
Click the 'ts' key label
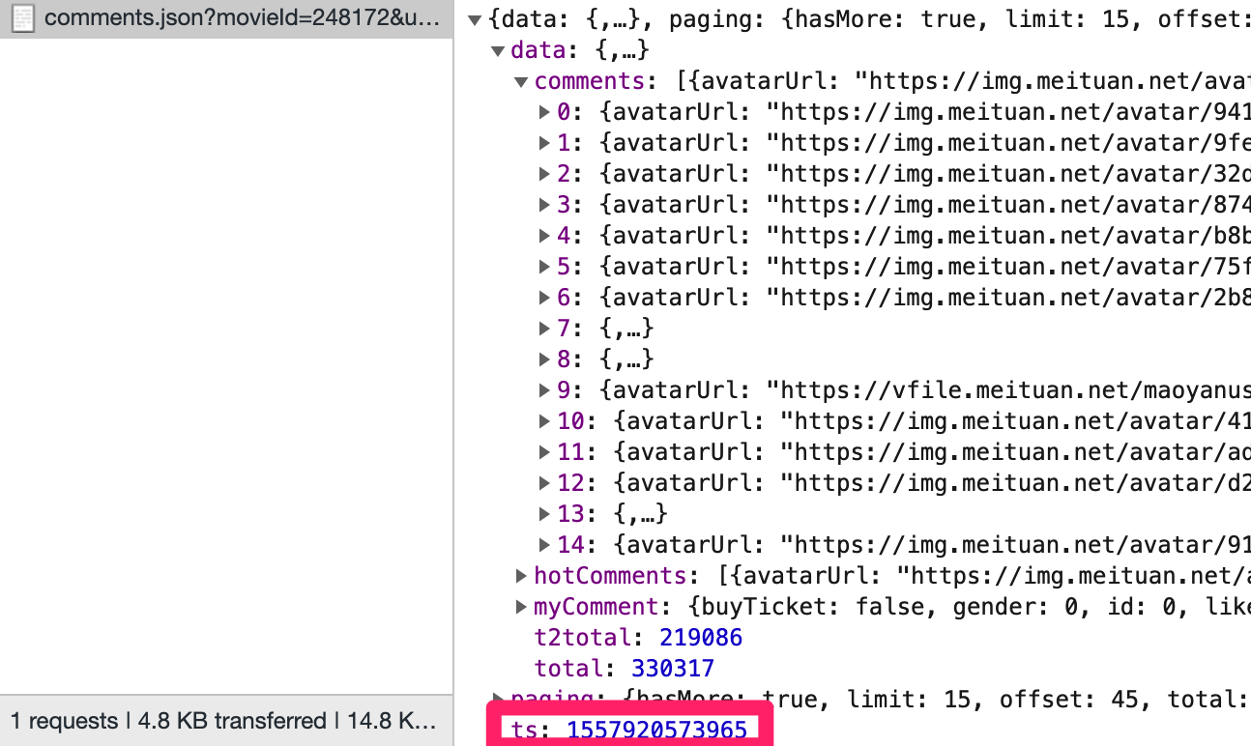[x=526, y=730]
